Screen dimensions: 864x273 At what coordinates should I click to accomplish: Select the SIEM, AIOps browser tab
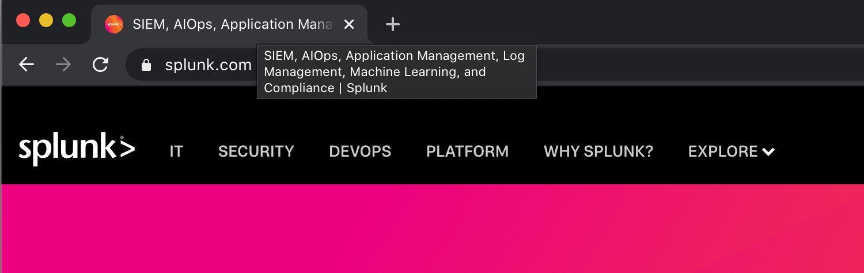click(229, 24)
